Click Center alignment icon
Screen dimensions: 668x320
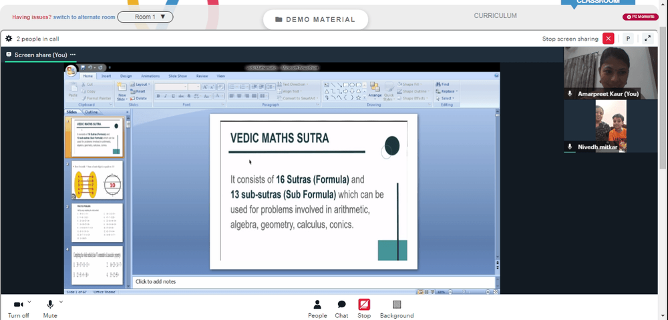(x=238, y=97)
